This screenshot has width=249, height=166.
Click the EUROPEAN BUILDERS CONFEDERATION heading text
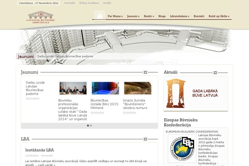(192, 132)
